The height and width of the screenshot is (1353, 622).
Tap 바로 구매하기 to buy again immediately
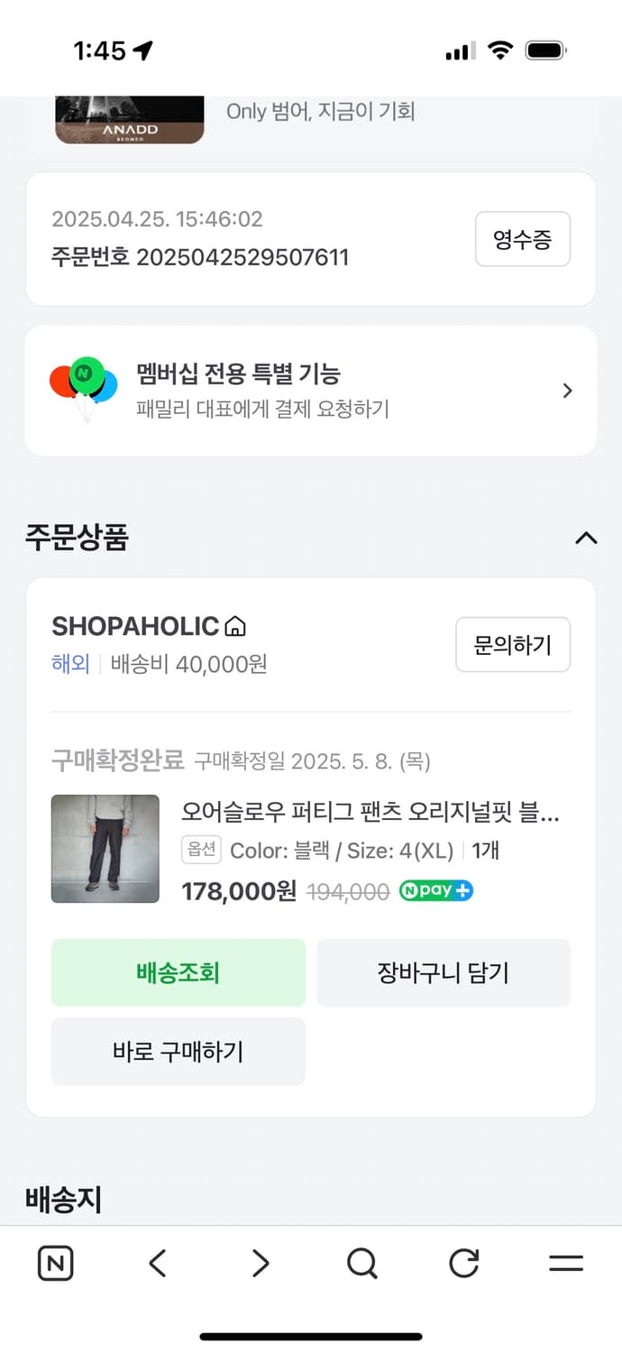(x=178, y=1051)
